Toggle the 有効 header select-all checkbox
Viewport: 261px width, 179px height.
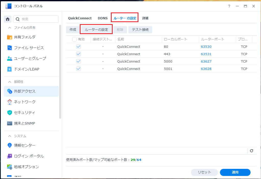point(74,39)
